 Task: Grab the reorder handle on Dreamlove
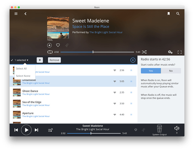[x=131, y=81]
